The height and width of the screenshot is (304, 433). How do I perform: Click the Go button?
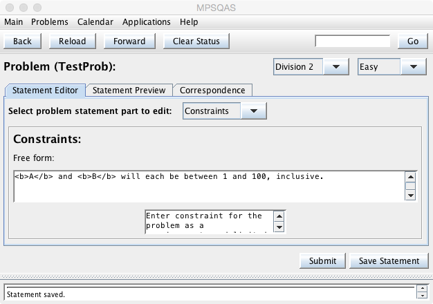pyautogui.click(x=413, y=41)
